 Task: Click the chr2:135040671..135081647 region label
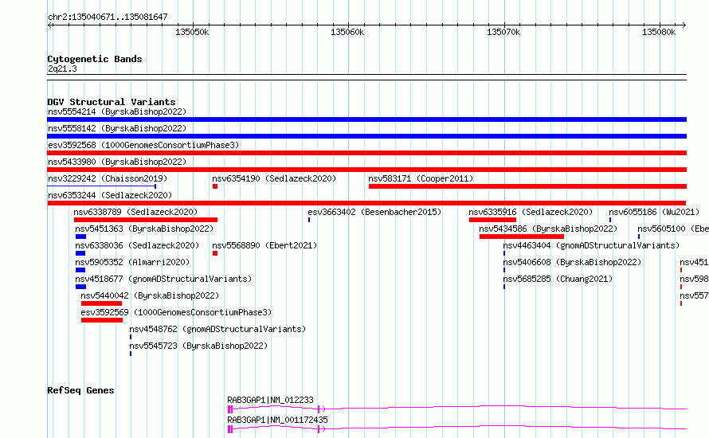[x=108, y=18]
